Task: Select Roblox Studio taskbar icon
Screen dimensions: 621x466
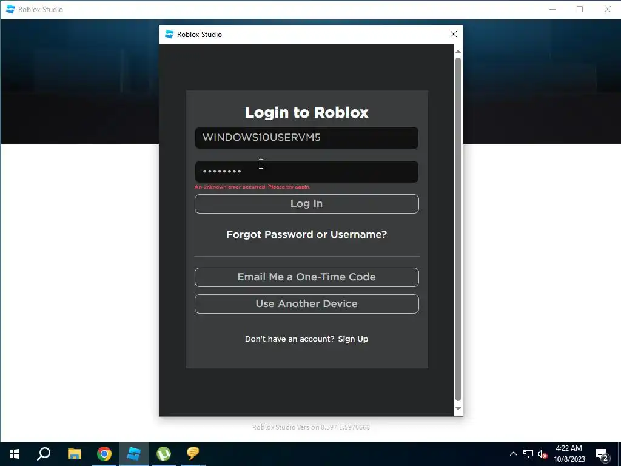Action: [x=134, y=454]
